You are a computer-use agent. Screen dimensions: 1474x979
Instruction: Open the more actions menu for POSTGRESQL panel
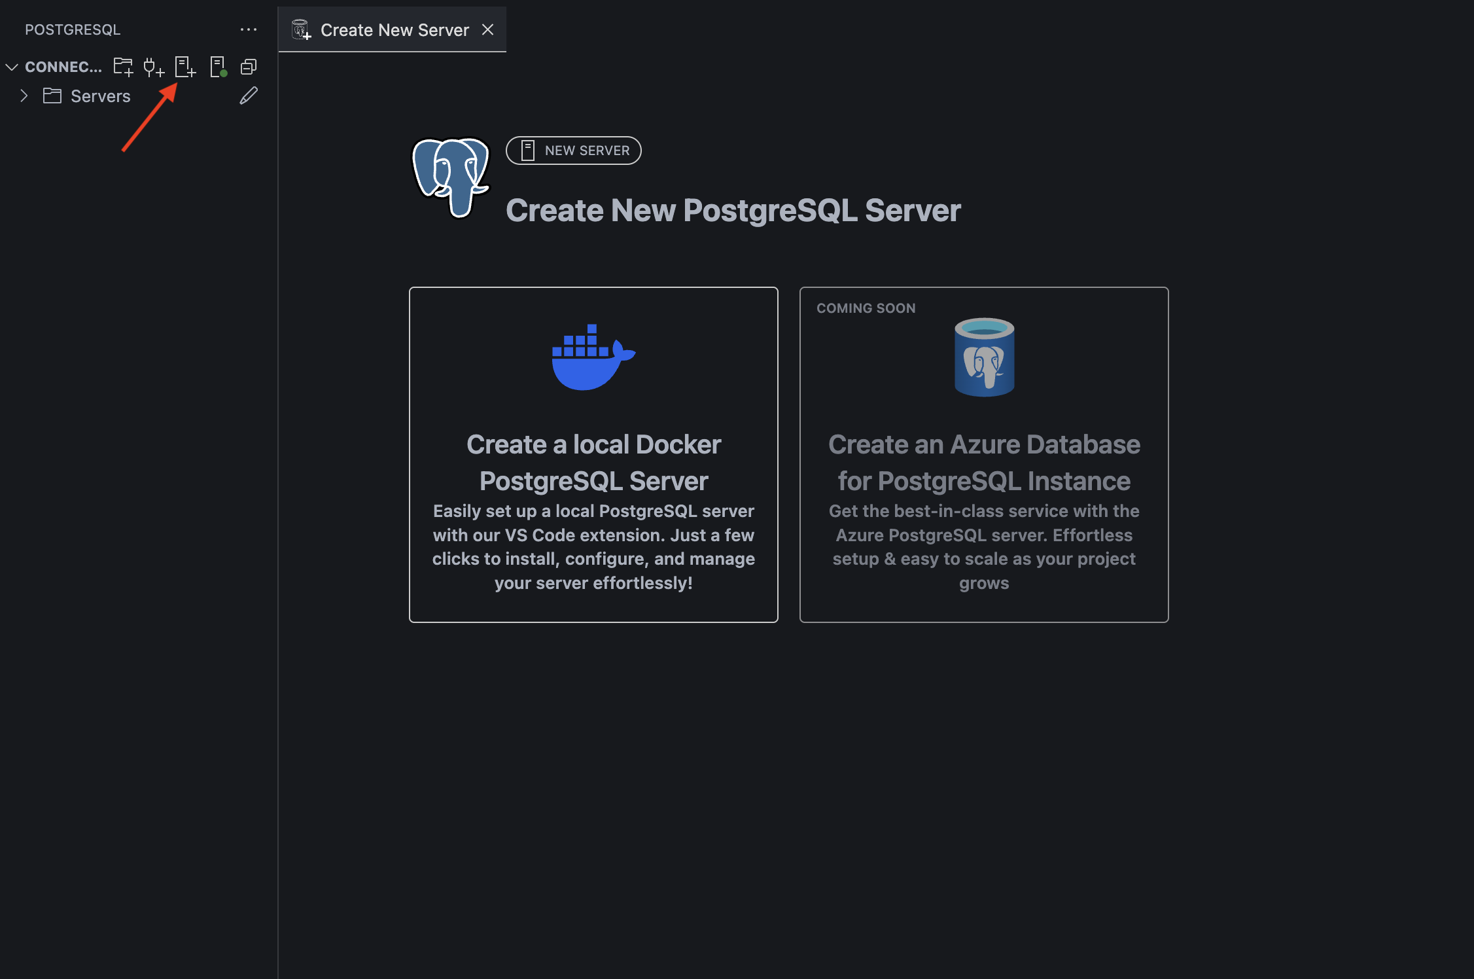coord(249,29)
